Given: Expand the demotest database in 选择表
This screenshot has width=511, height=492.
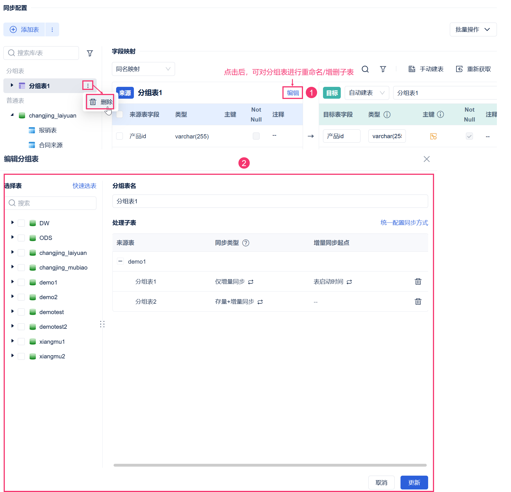Looking at the screenshot, I should click(12, 311).
